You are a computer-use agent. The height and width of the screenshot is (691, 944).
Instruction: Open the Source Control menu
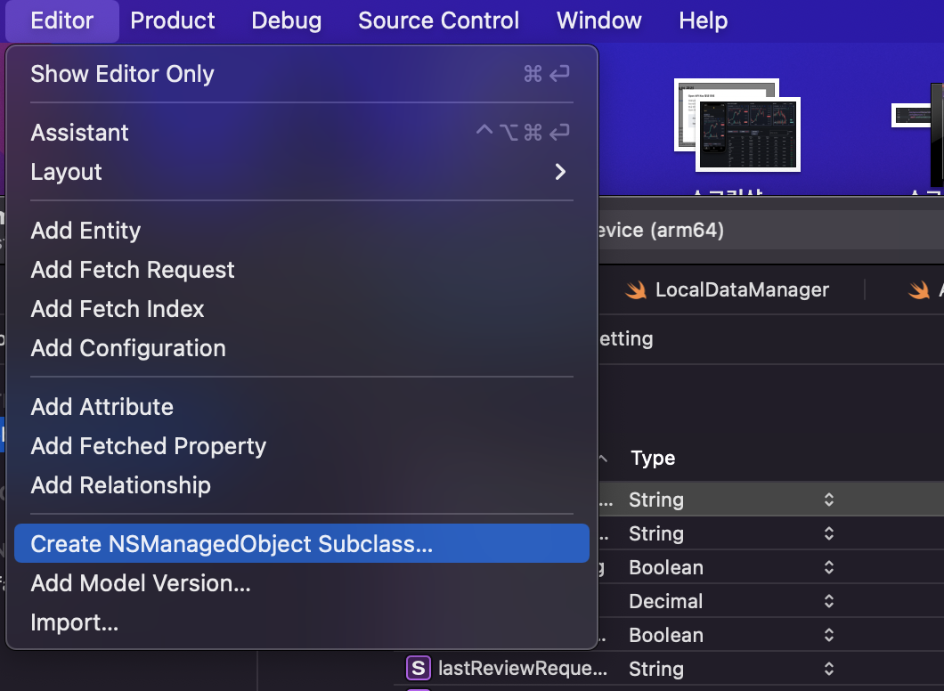[438, 20]
